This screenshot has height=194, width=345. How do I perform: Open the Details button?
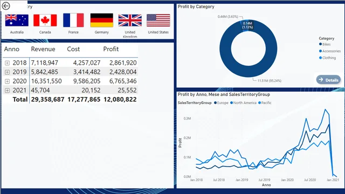tap(328, 80)
